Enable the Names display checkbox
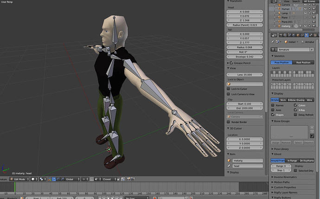The image size is (320, 199). tap(273, 105)
